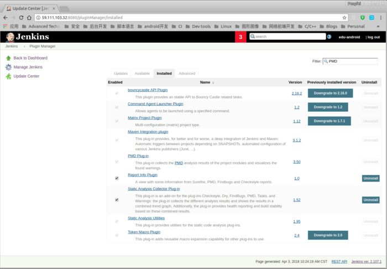Open the apps grid bookmark icon

5,26
